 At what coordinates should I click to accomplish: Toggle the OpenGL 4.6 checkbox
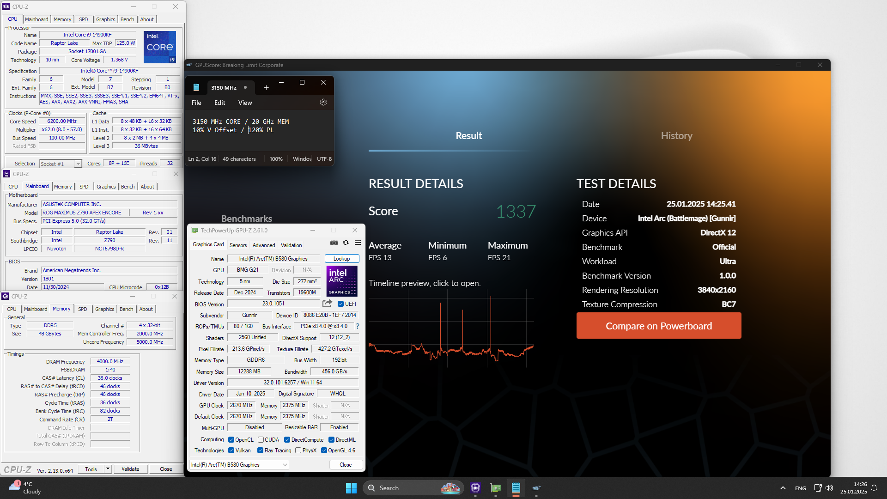click(324, 450)
